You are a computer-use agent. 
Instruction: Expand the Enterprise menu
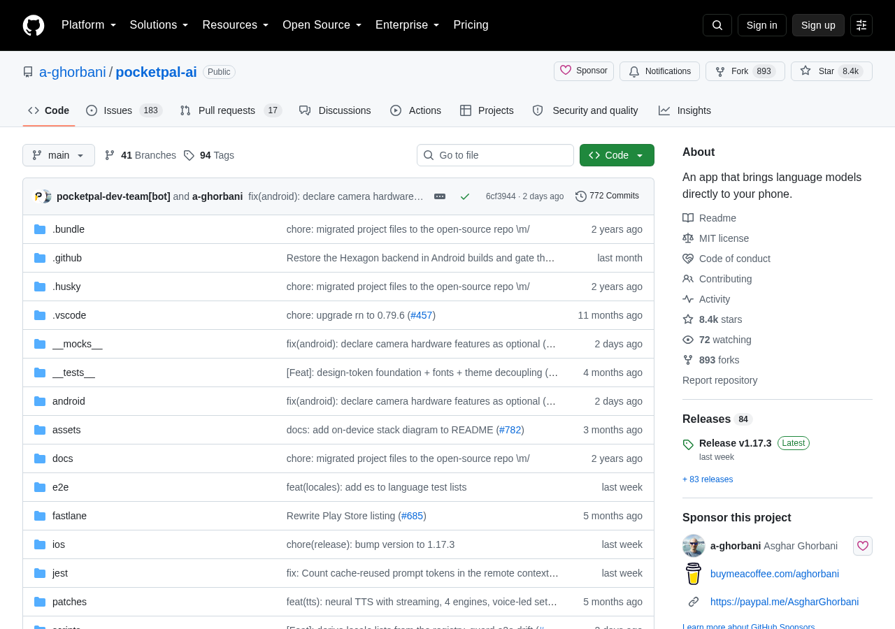[x=408, y=25]
